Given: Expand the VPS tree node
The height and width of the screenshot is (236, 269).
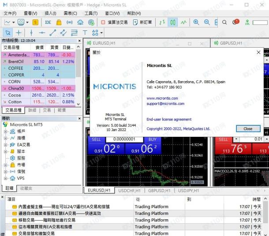Looking at the screenshot, I should (x=5, y=178).
